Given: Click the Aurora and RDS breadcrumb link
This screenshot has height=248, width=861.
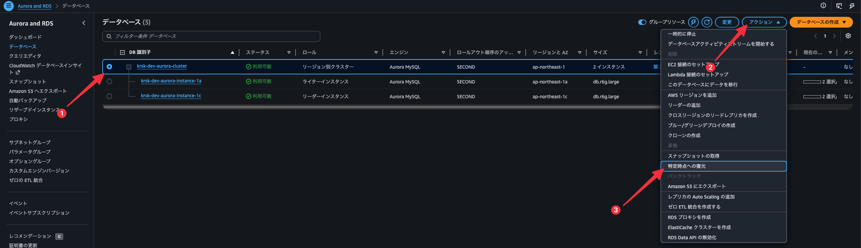Looking at the screenshot, I should pyautogui.click(x=35, y=6).
